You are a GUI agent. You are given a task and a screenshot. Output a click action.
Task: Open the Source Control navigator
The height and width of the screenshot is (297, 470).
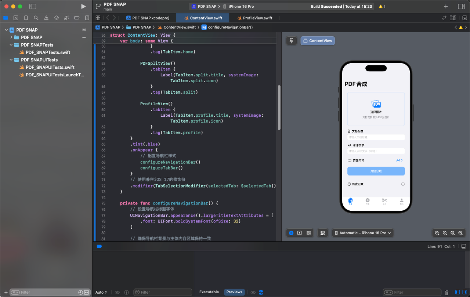tap(16, 18)
